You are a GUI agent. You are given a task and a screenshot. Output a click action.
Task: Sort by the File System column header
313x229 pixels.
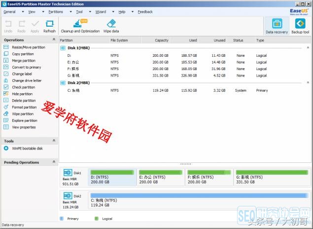(119, 40)
